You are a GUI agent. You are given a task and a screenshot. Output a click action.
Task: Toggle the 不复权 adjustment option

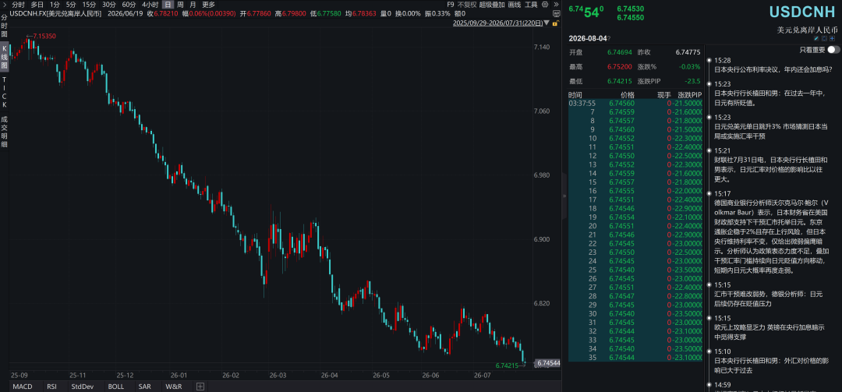click(x=467, y=5)
